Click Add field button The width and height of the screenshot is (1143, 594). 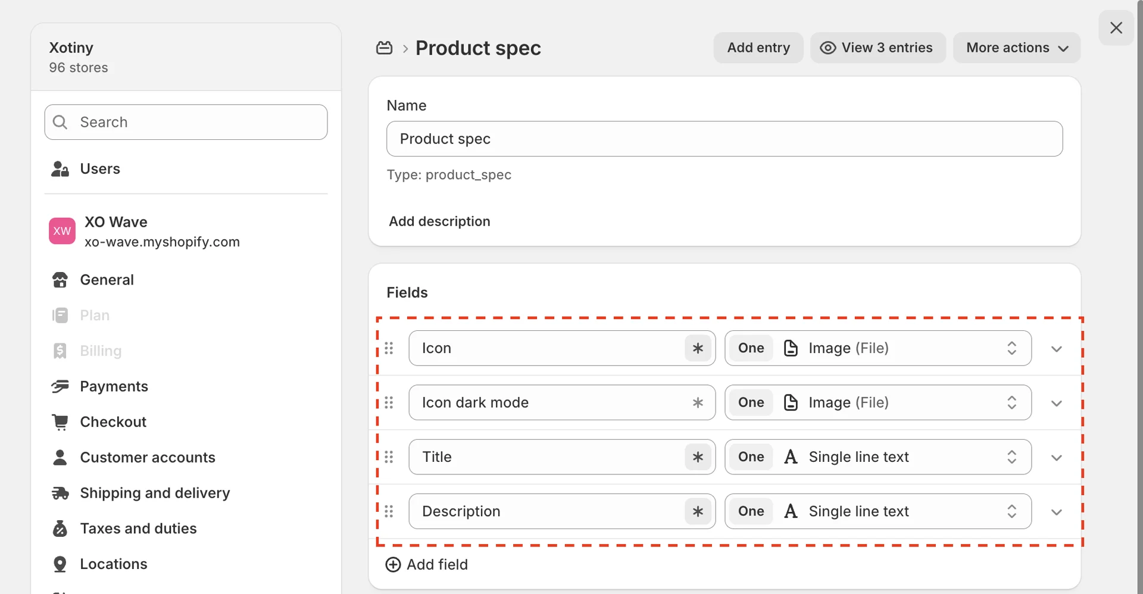click(427, 564)
